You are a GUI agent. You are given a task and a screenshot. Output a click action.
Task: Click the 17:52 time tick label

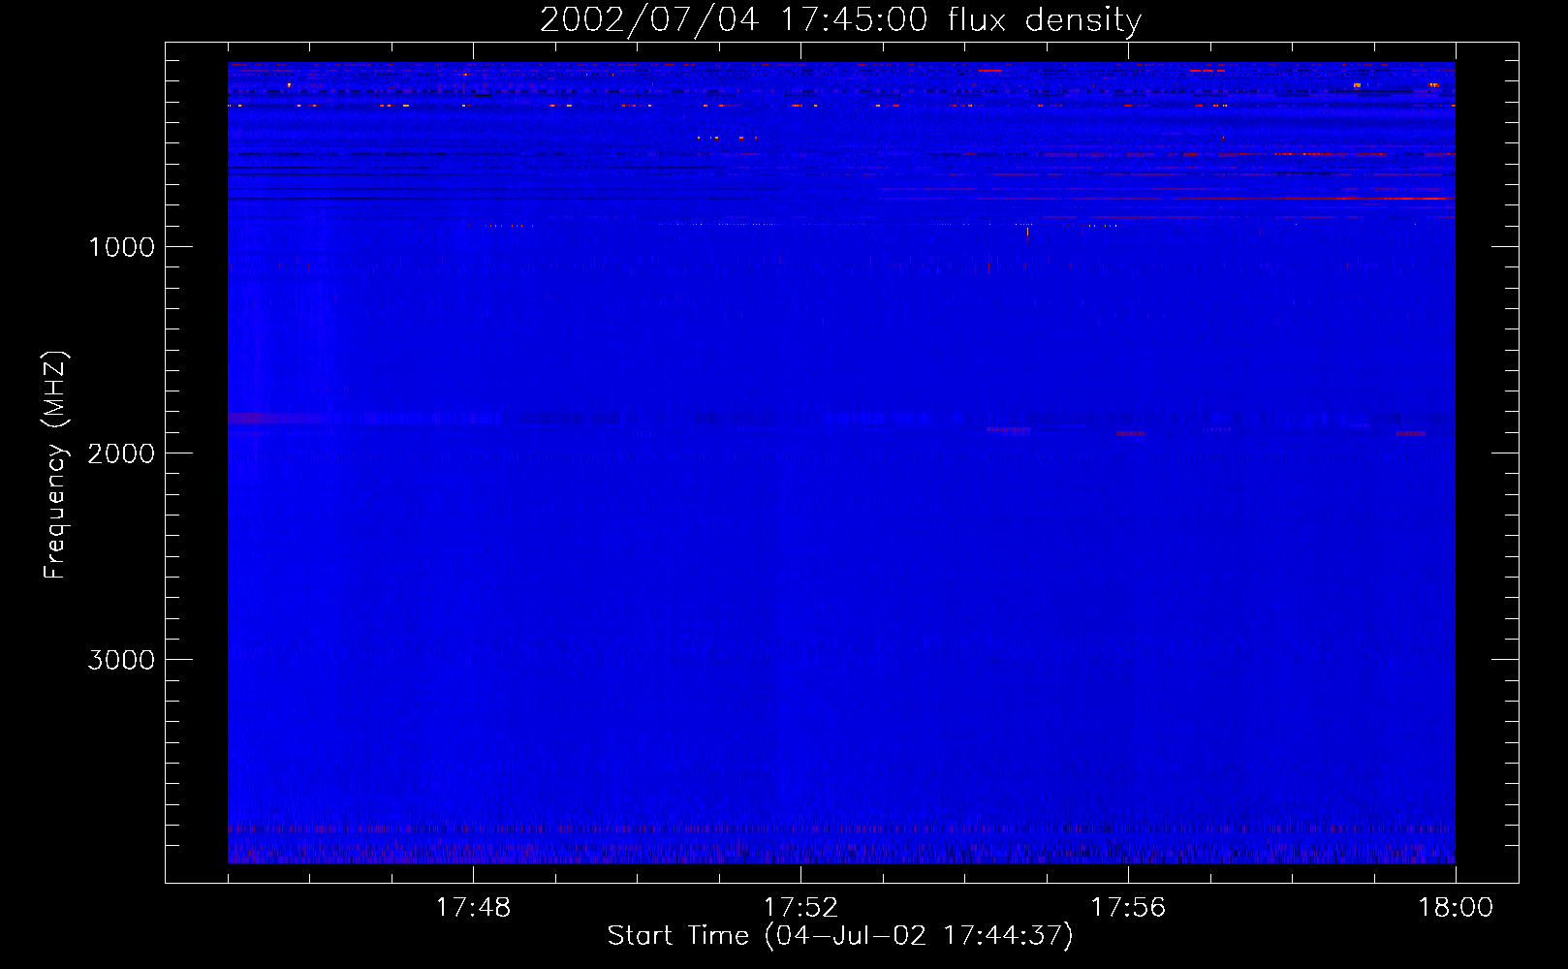[x=800, y=908]
